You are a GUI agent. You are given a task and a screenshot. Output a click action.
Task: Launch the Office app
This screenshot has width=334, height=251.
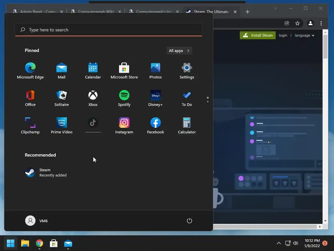coord(30,98)
